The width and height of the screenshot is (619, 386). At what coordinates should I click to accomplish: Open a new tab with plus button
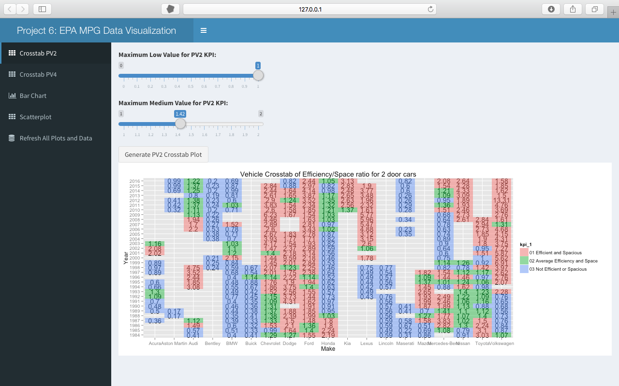[613, 13]
